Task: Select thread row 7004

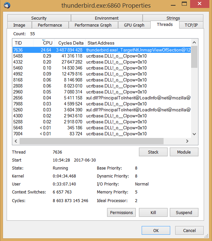Action: [x=102, y=134]
